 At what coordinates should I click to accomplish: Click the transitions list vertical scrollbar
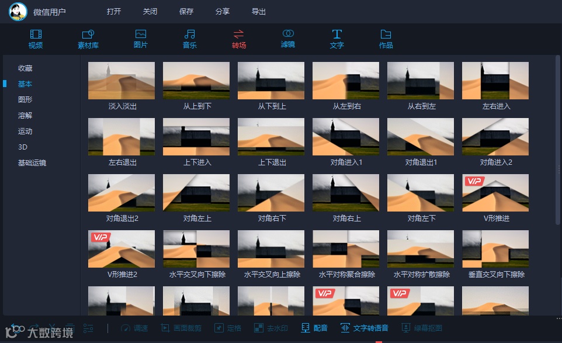[557, 140]
